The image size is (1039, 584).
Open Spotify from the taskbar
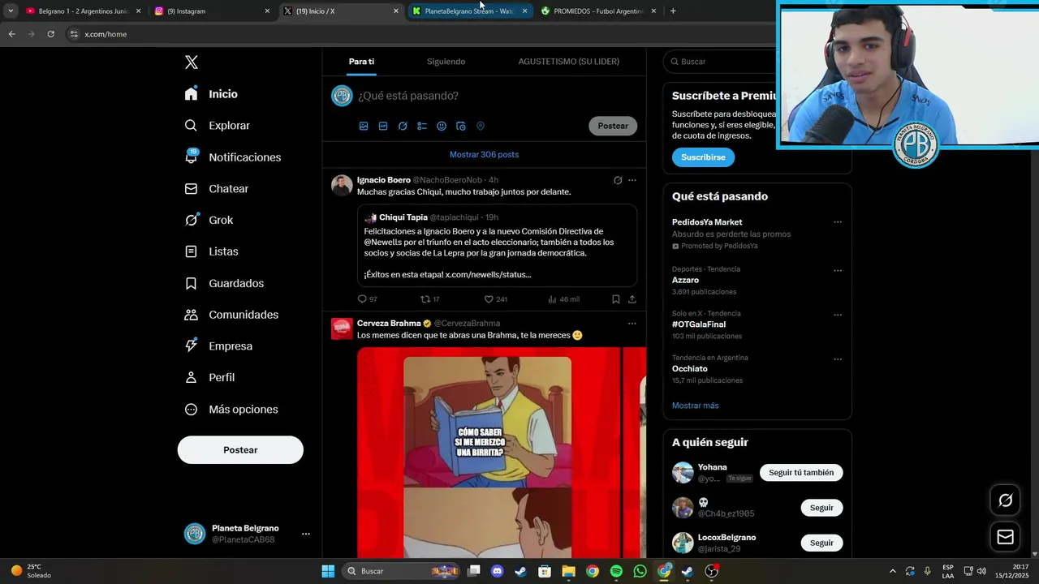(x=616, y=571)
